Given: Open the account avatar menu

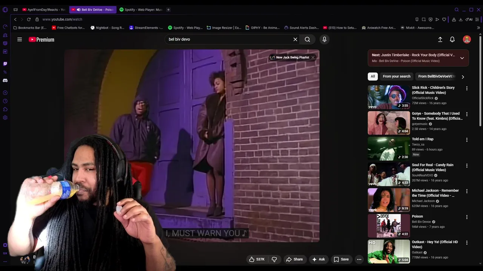Looking at the screenshot, I should click(467, 39).
